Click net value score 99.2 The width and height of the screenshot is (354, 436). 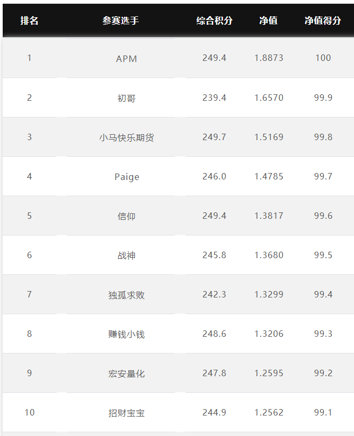pyautogui.click(x=323, y=373)
